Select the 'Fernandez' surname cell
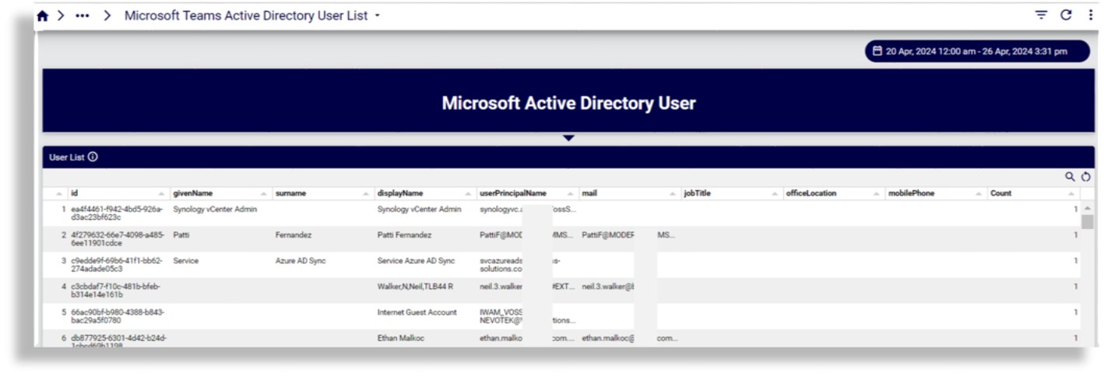Screen dimensions: 1104x377 coord(293,235)
